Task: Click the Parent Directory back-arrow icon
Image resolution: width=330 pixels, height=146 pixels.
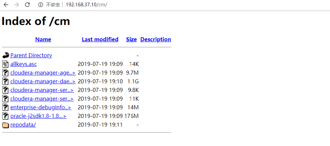Action: [x=6, y=55]
